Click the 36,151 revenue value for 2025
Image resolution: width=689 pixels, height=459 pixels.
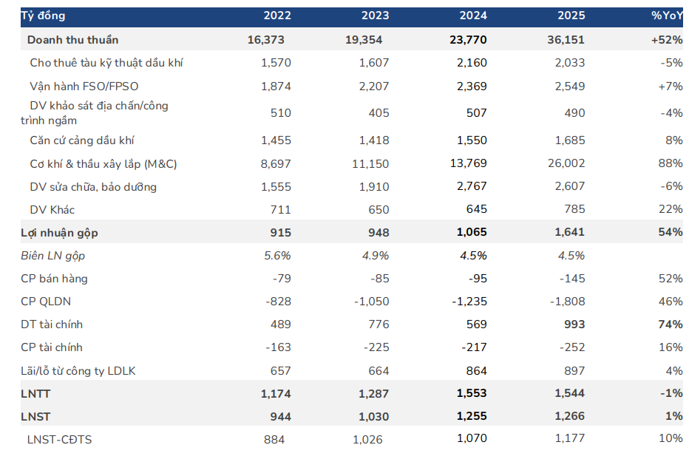coord(569,40)
